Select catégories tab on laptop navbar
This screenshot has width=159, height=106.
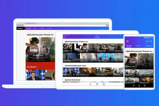pyautogui.click(x=42, y=28)
